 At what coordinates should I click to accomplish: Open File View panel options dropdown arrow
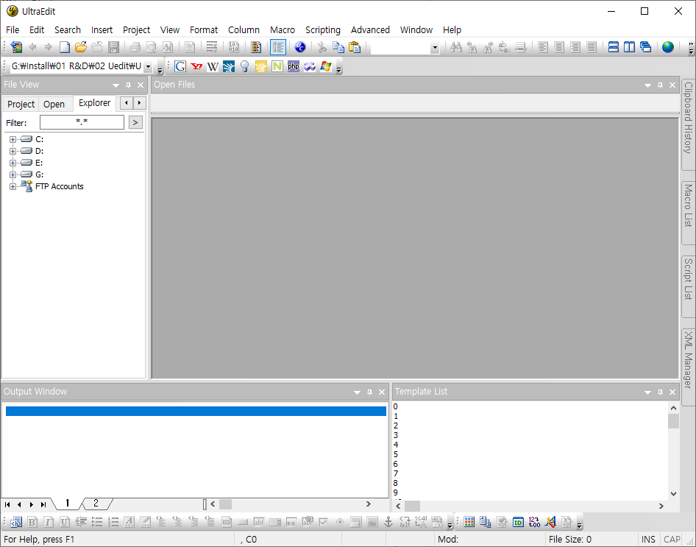coord(116,85)
